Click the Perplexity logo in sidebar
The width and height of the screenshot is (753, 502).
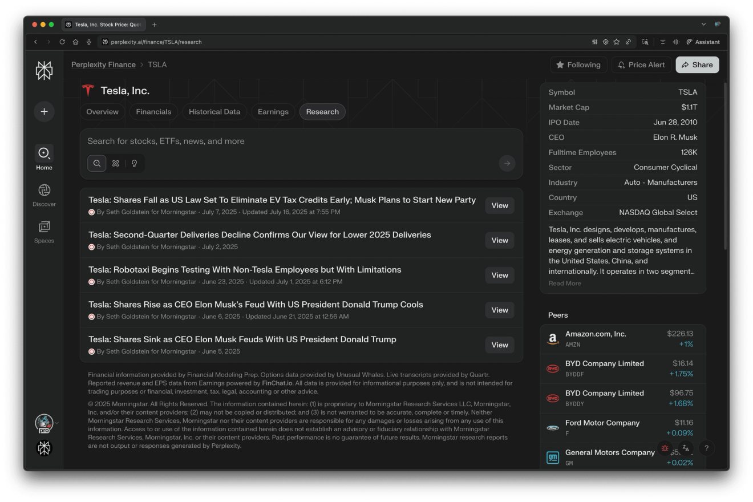point(44,71)
